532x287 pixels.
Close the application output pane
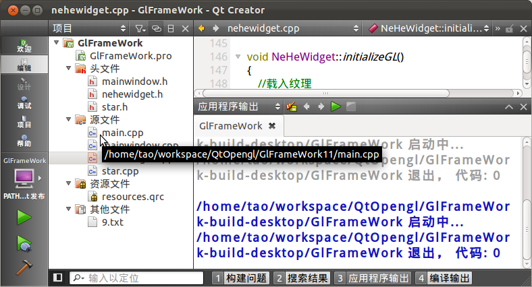click(523, 107)
